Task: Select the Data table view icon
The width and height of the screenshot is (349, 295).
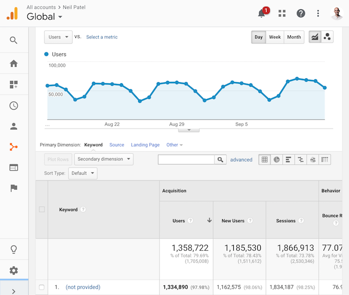Action: (265, 159)
